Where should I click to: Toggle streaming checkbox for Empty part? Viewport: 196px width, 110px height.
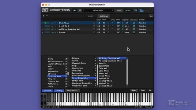coord(134,32)
